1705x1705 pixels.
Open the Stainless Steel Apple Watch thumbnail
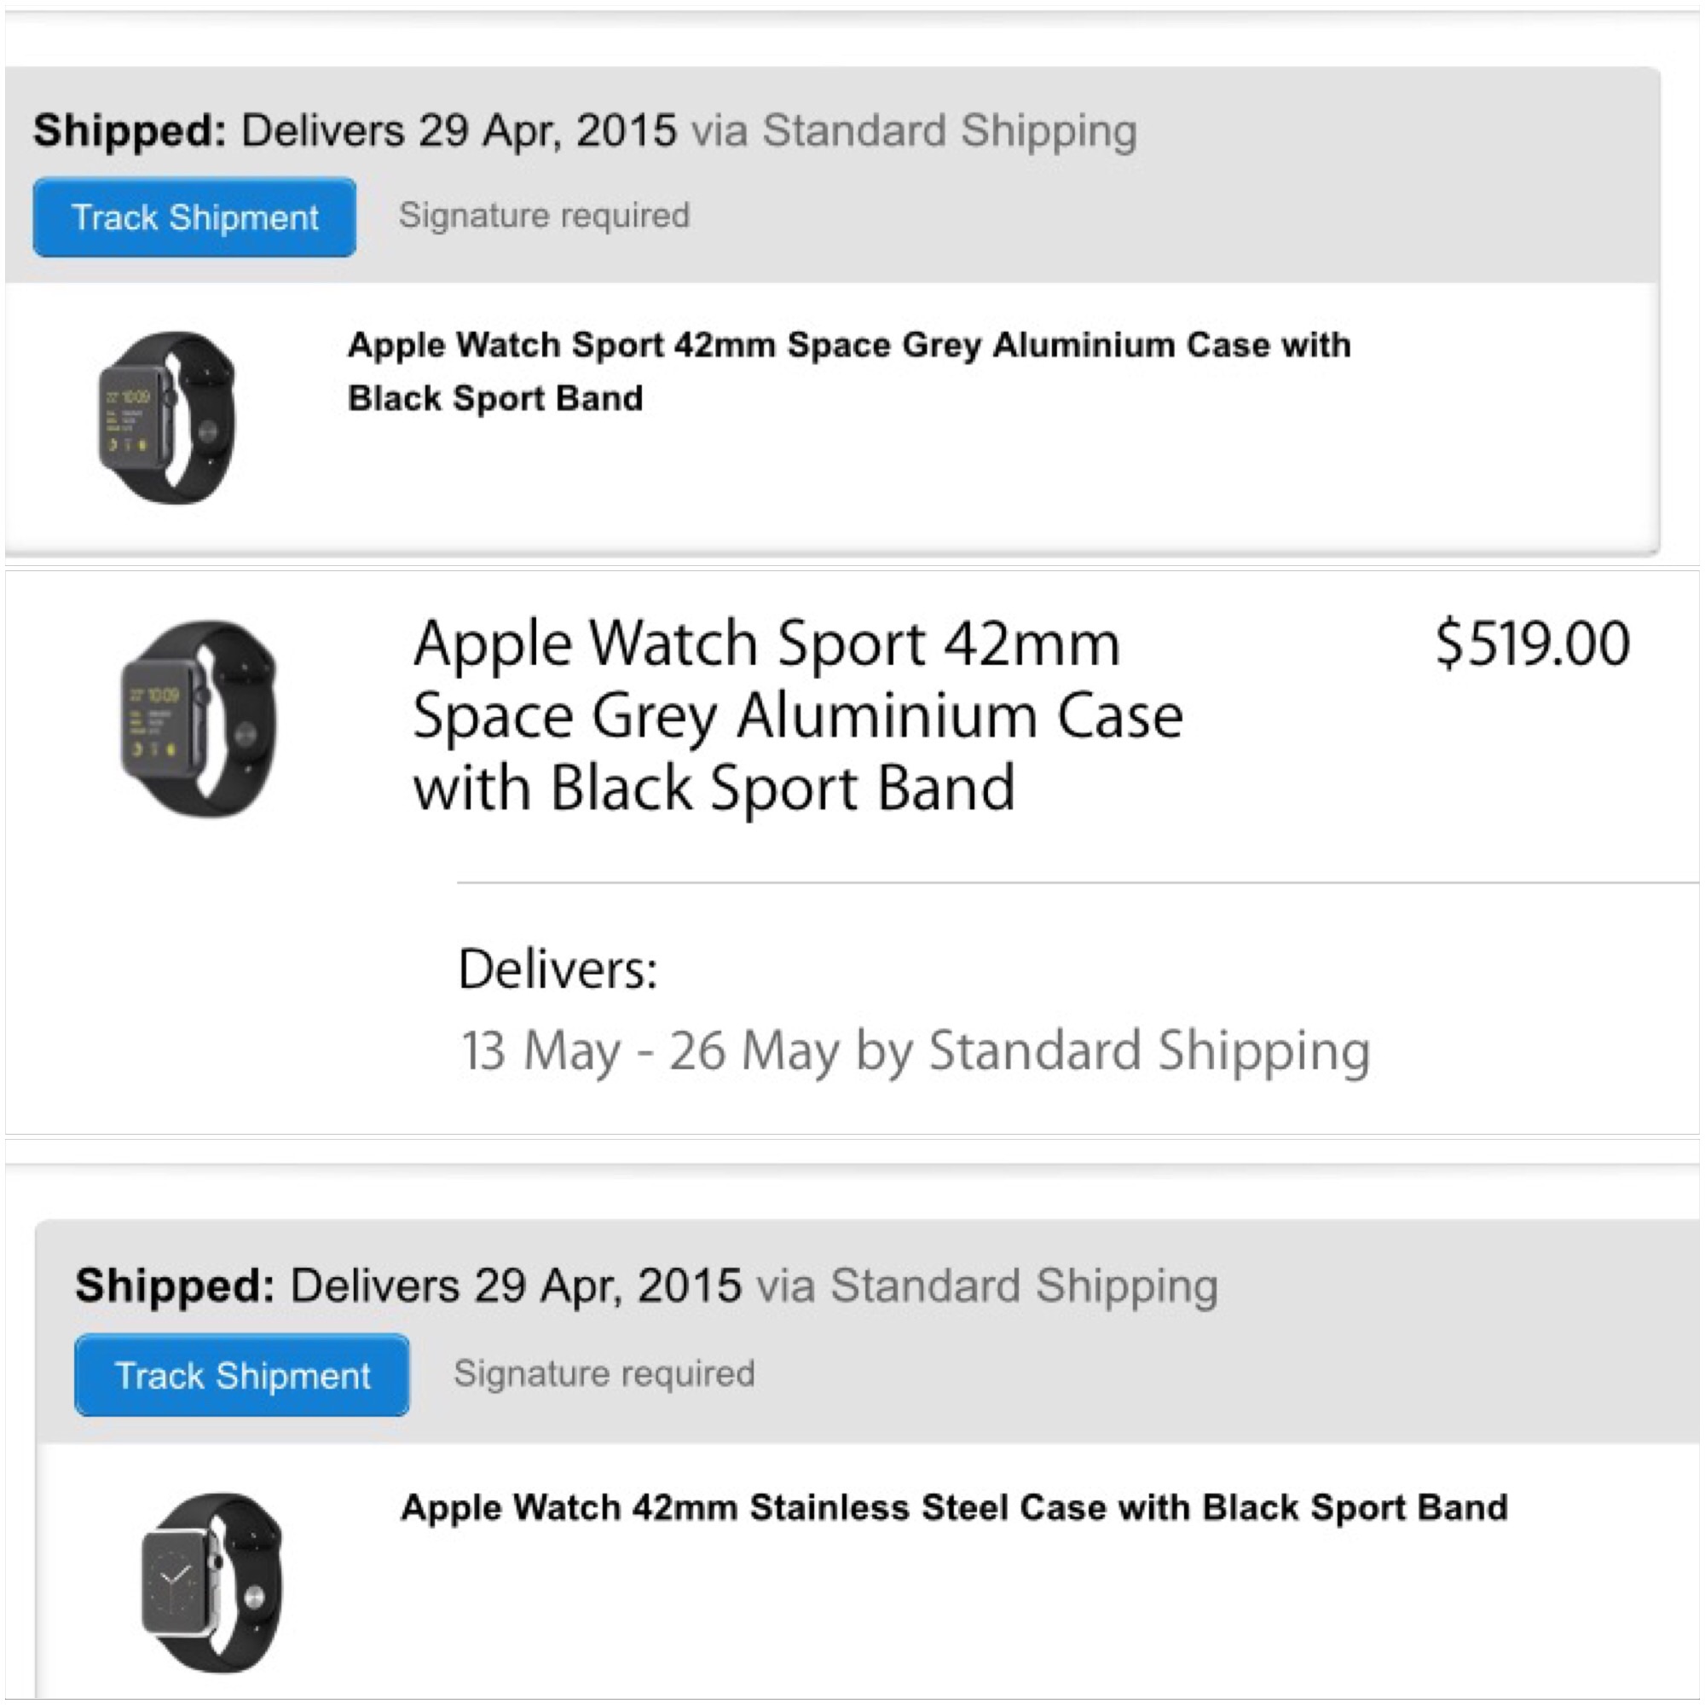[211, 1582]
